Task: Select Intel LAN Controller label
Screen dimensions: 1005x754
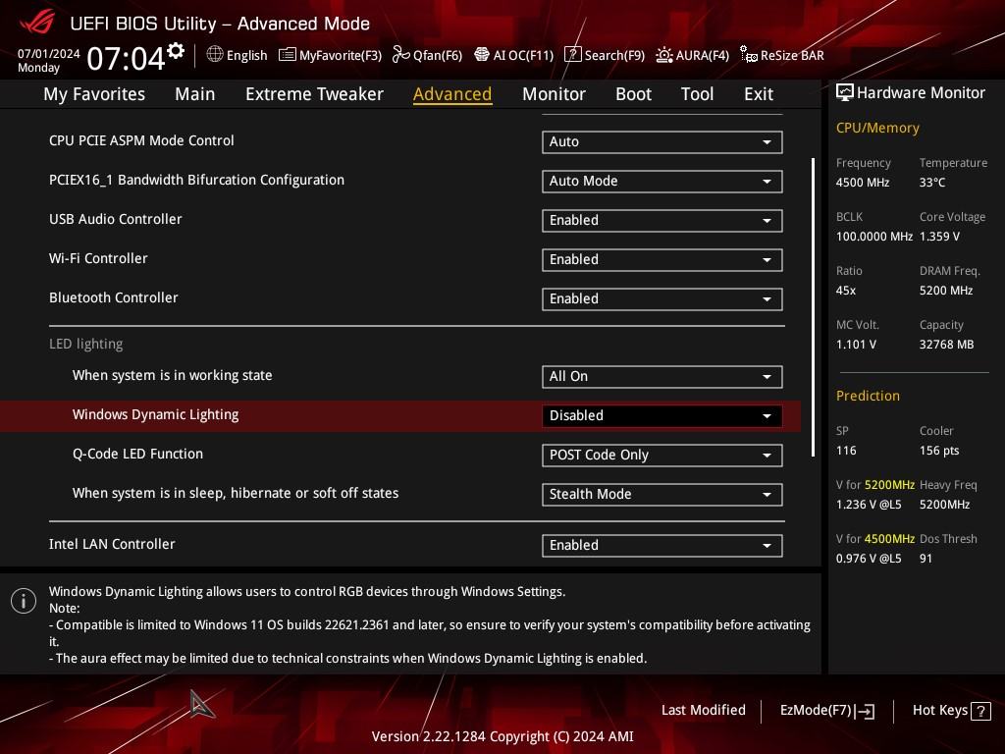Action: [x=112, y=544]
